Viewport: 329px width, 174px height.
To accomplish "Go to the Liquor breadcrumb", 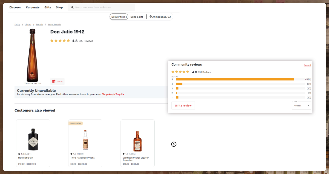I will coord(28,24).
